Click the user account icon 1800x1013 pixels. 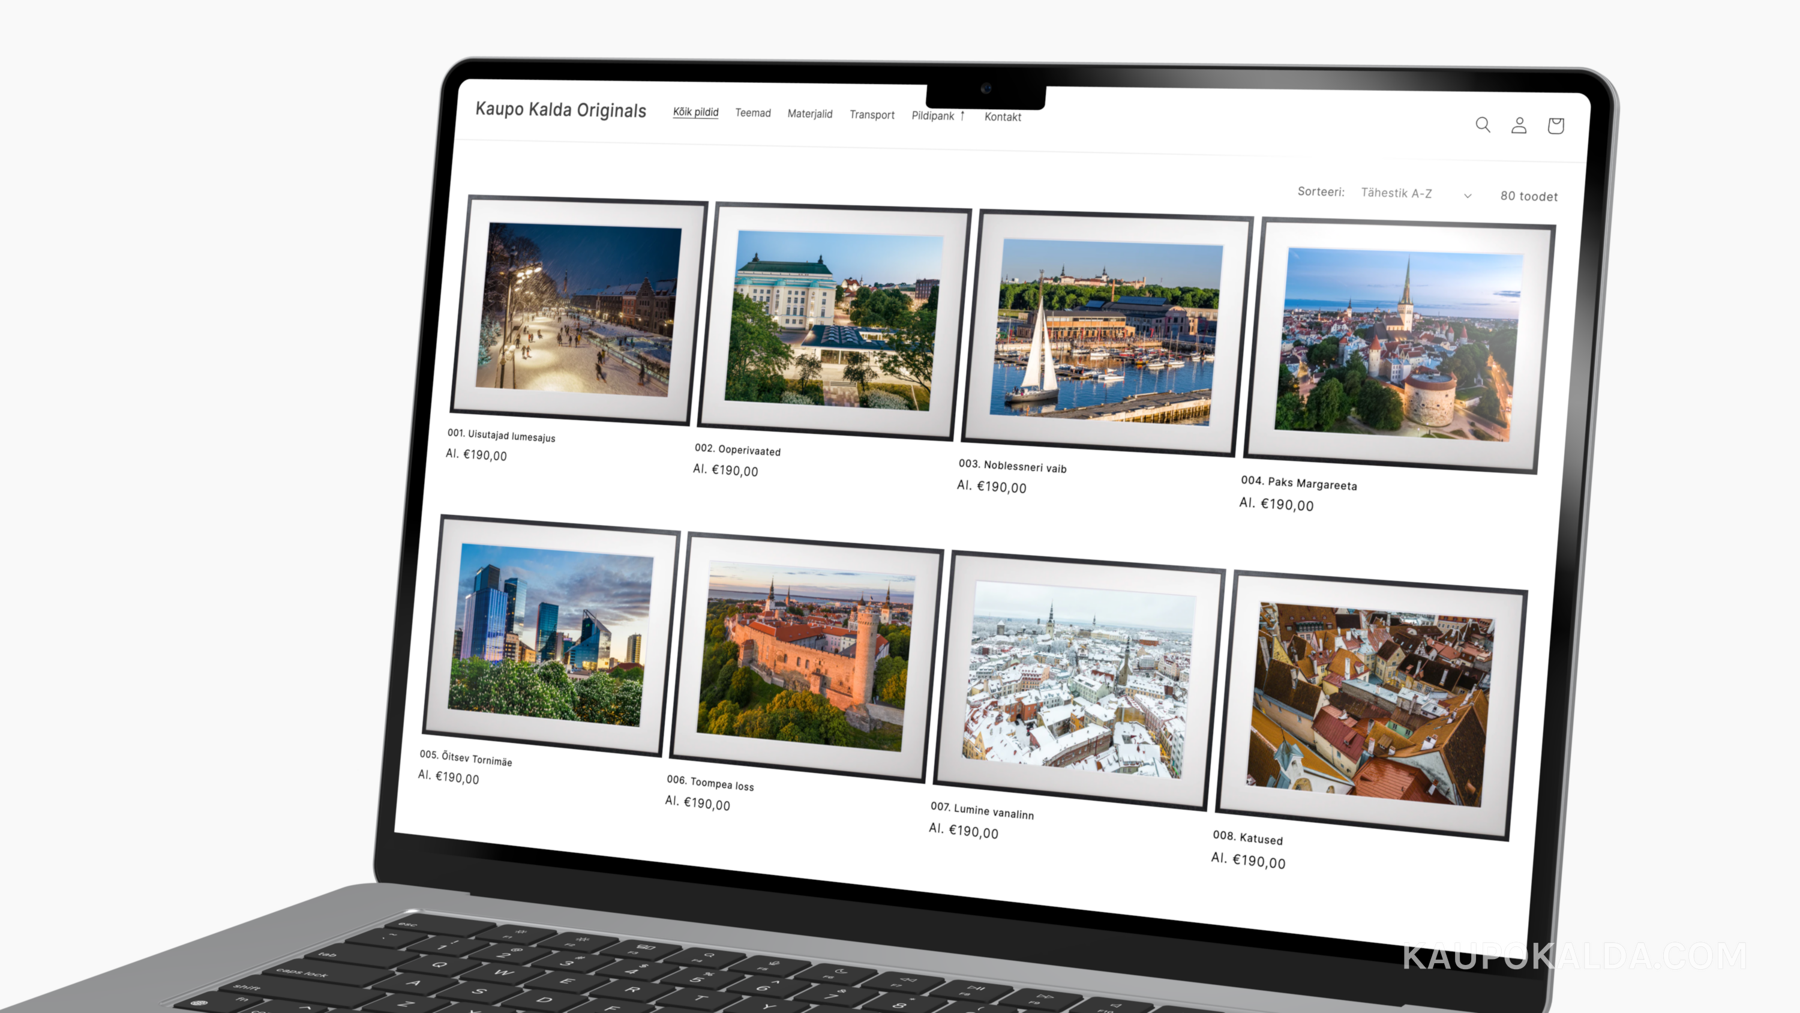pos(1519,125)
